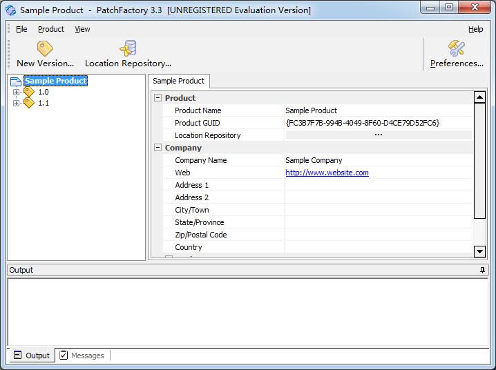The image size is (496, 370).
Task: Expand the 1.0 version tree node
Action: (17, 92)
